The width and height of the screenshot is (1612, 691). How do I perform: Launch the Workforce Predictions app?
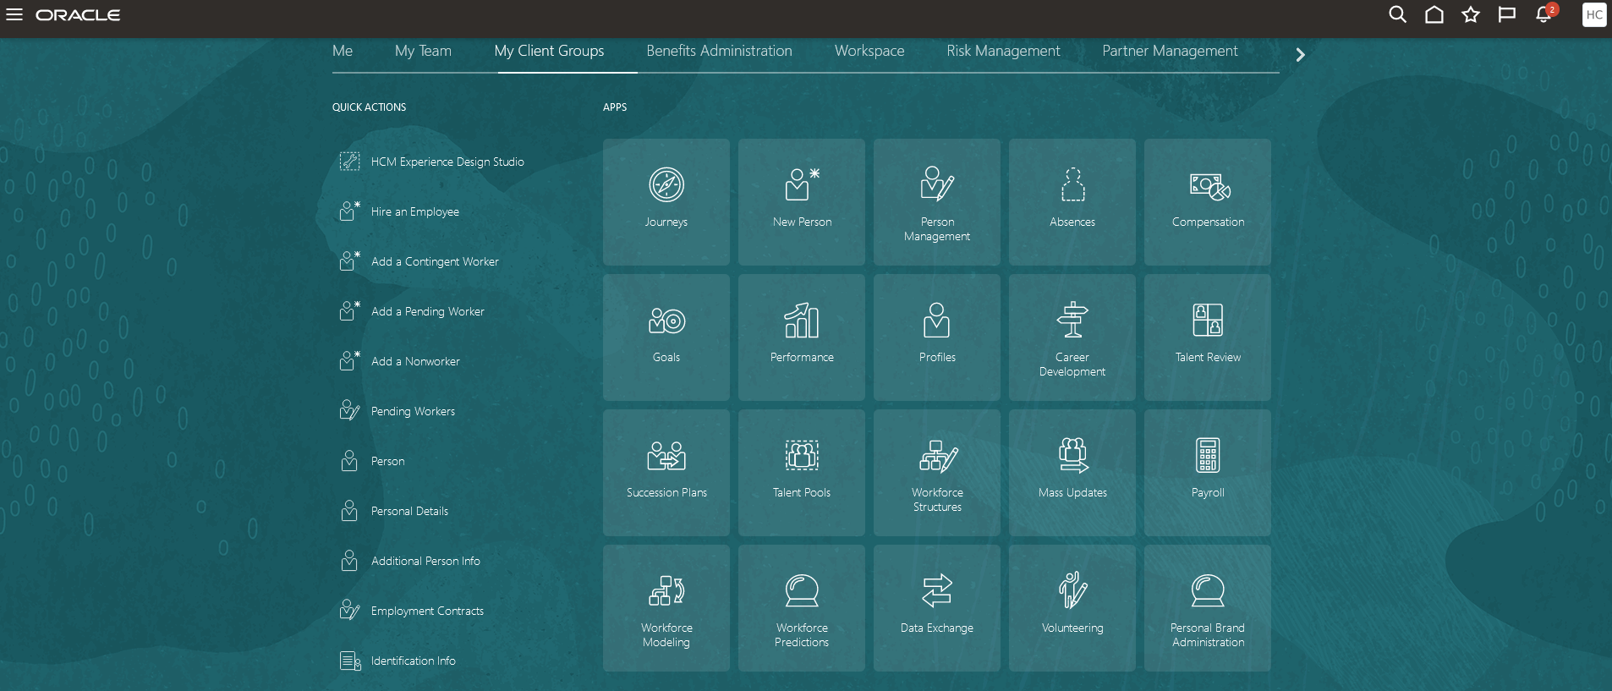click(x=802, y=608)
